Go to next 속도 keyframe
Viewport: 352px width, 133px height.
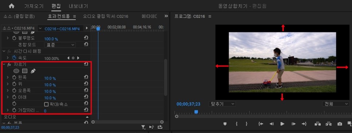coord(78,58)
